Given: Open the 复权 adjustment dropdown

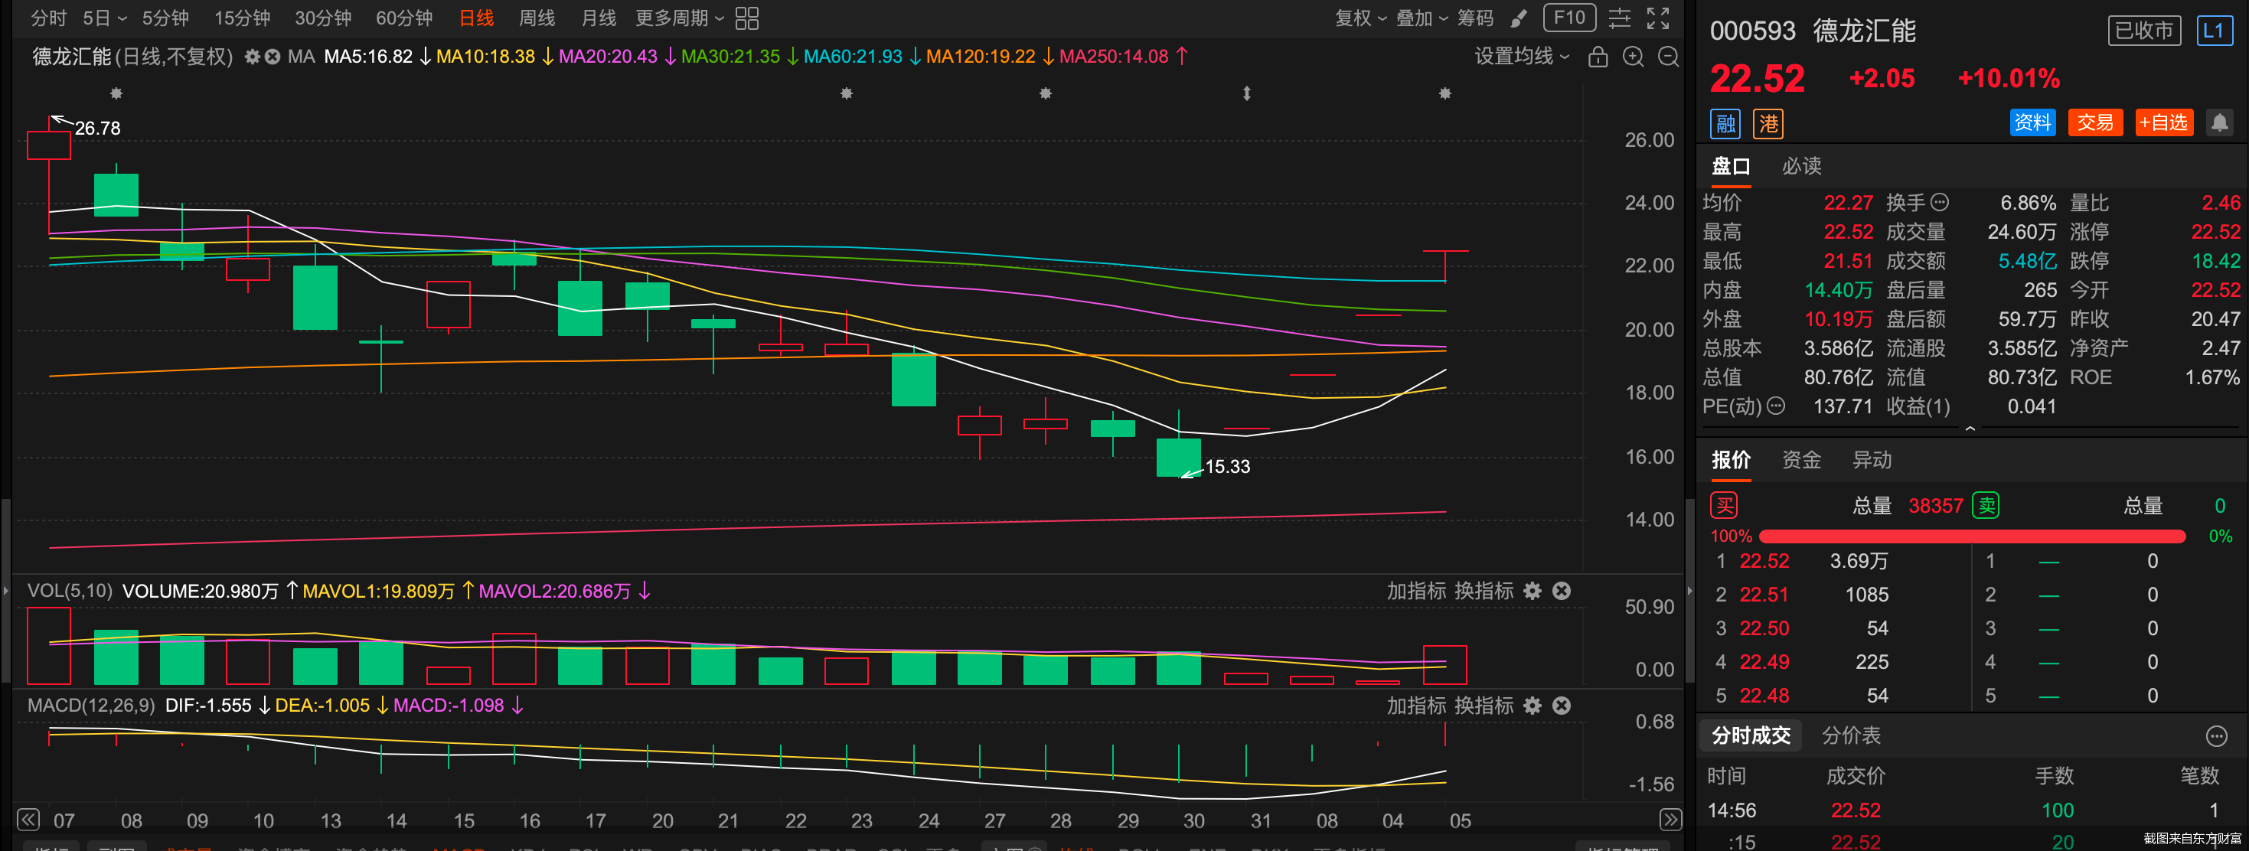Looking at the screenshot, I should coord(1360,18).
